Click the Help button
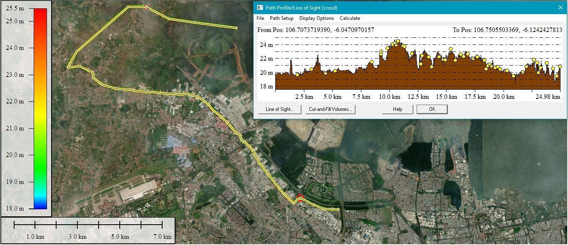Screen dimensions: 568x245 click(x=398, y=109)
